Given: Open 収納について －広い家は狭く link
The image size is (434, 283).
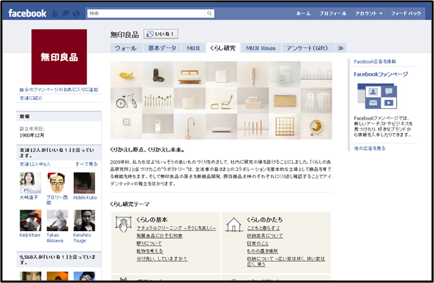Looking at the screenshot, I should [286, 261].
